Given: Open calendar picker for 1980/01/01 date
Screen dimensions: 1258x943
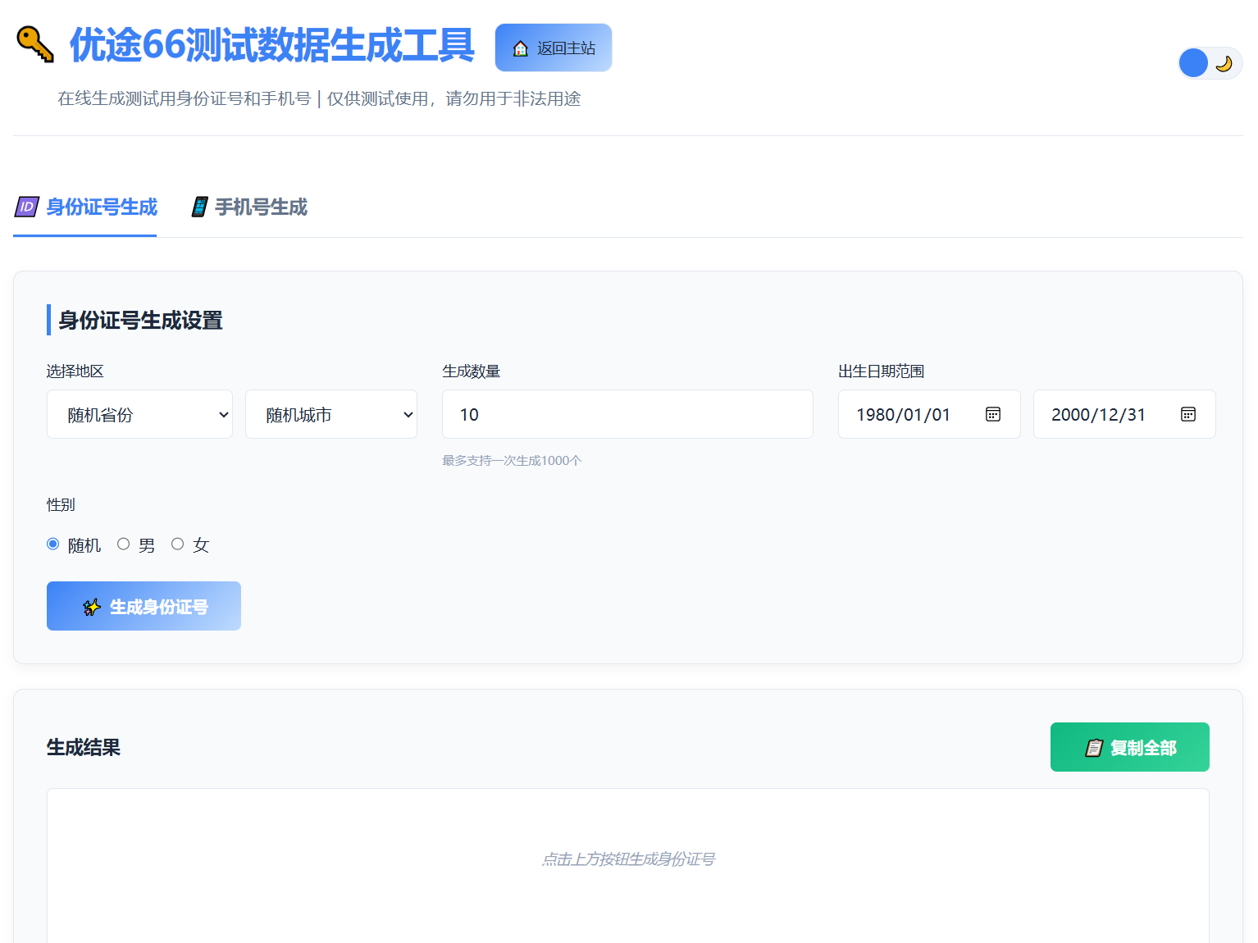Looking at the screenshot, I should tap(993, 414).
